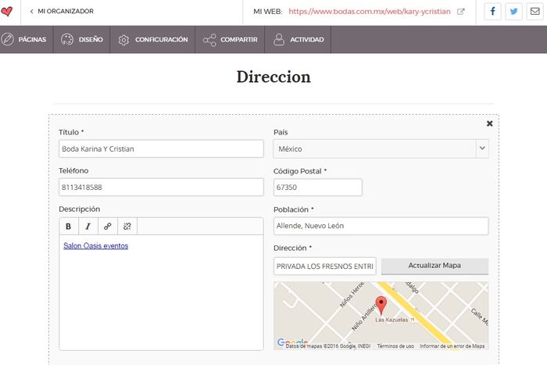This screenshot has width=547, height=365.
Task: Open the País dropdown showing México
Action: (381, 149)
